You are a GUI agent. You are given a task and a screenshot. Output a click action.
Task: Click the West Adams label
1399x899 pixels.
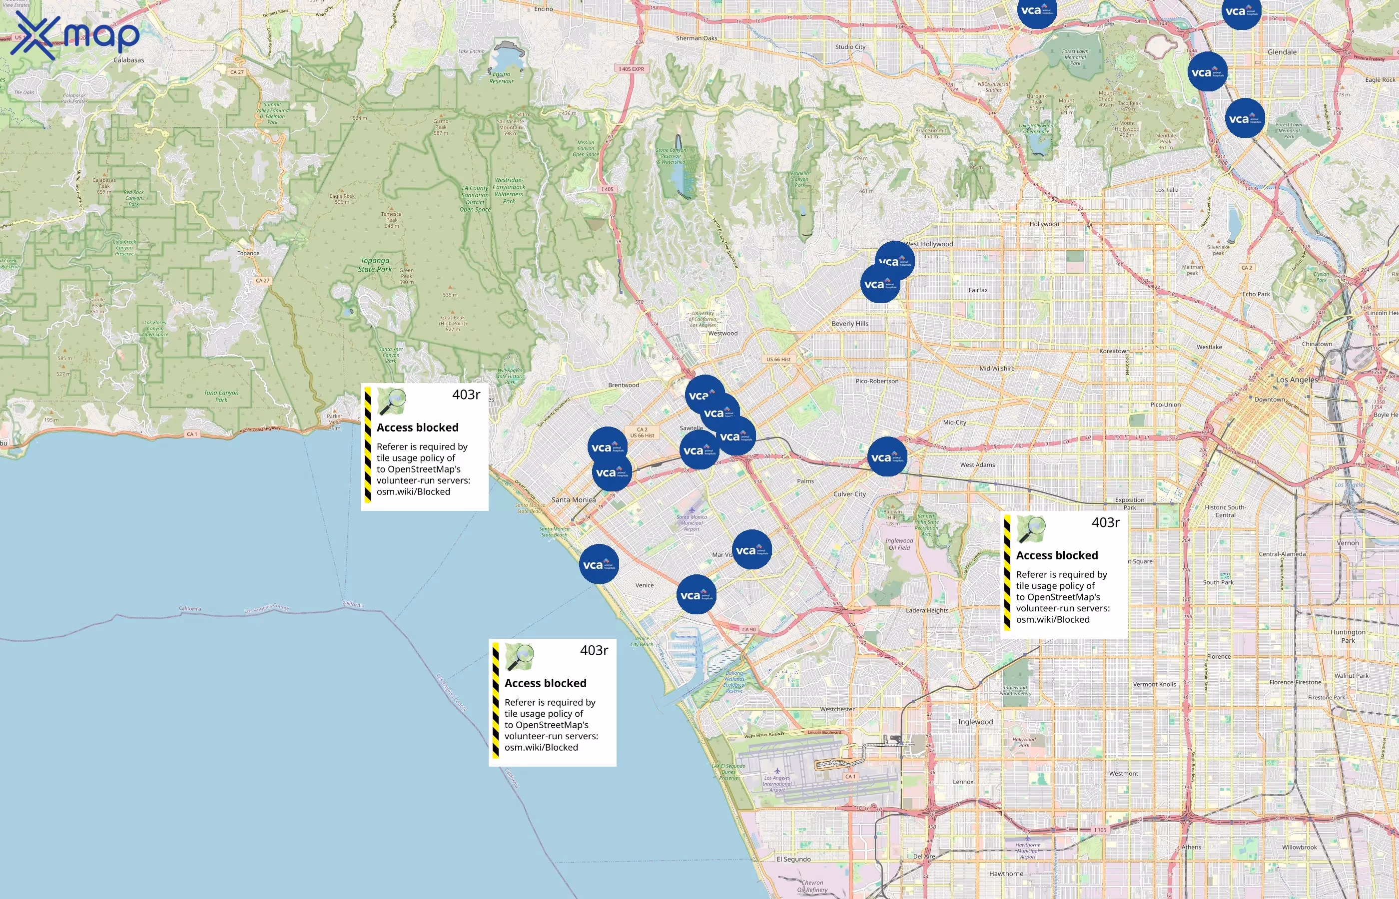pyautogui.click(x=977, y=464)
